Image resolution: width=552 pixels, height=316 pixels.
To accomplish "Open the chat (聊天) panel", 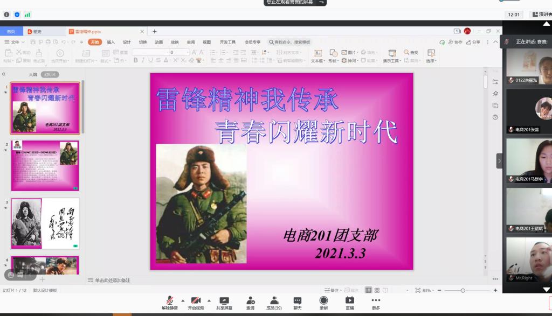I will tap(298, 303).
